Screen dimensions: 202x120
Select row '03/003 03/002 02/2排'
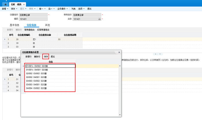click(x=50, y=81)
